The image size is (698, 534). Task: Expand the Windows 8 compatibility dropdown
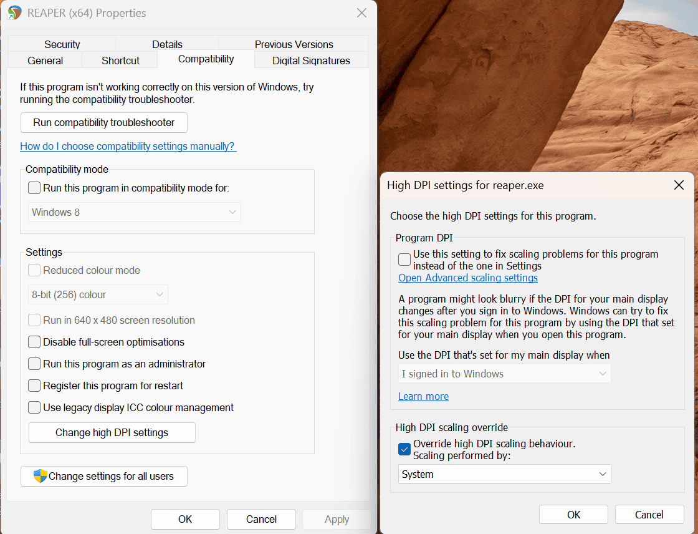pyautogui.click(x=135, y=212)
